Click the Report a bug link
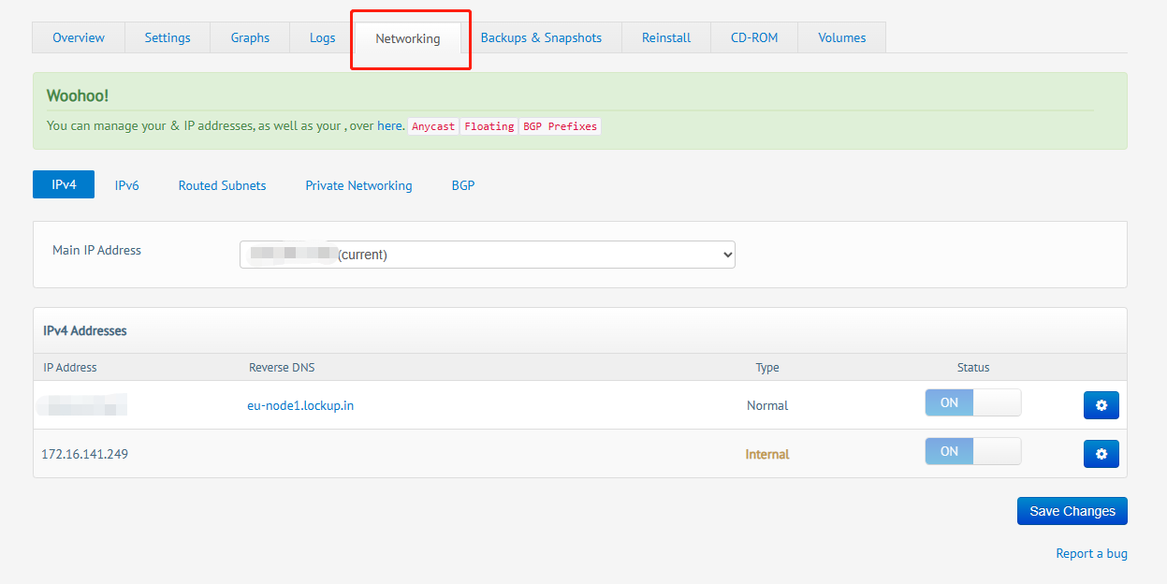The image size is (1167, 584). 1091,553
